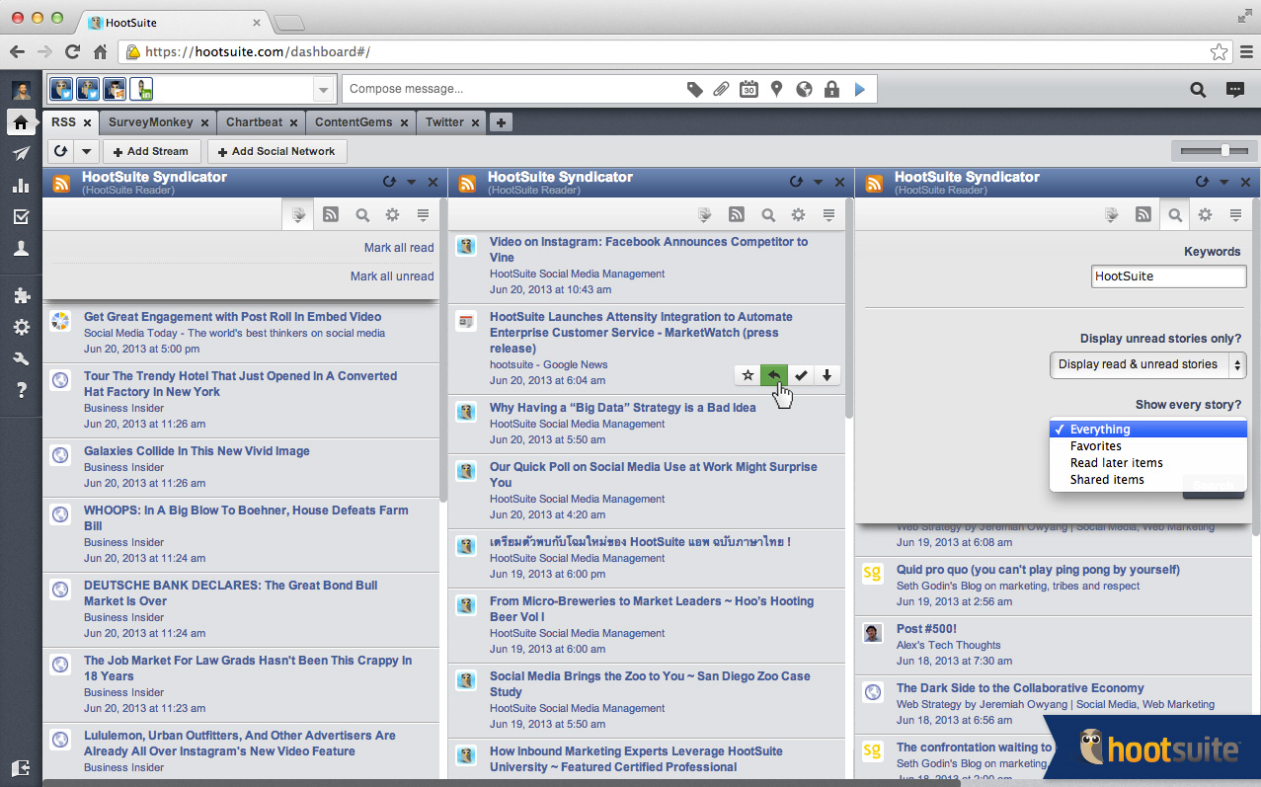Open the conversations speech bubble icon

point(1234,89)
